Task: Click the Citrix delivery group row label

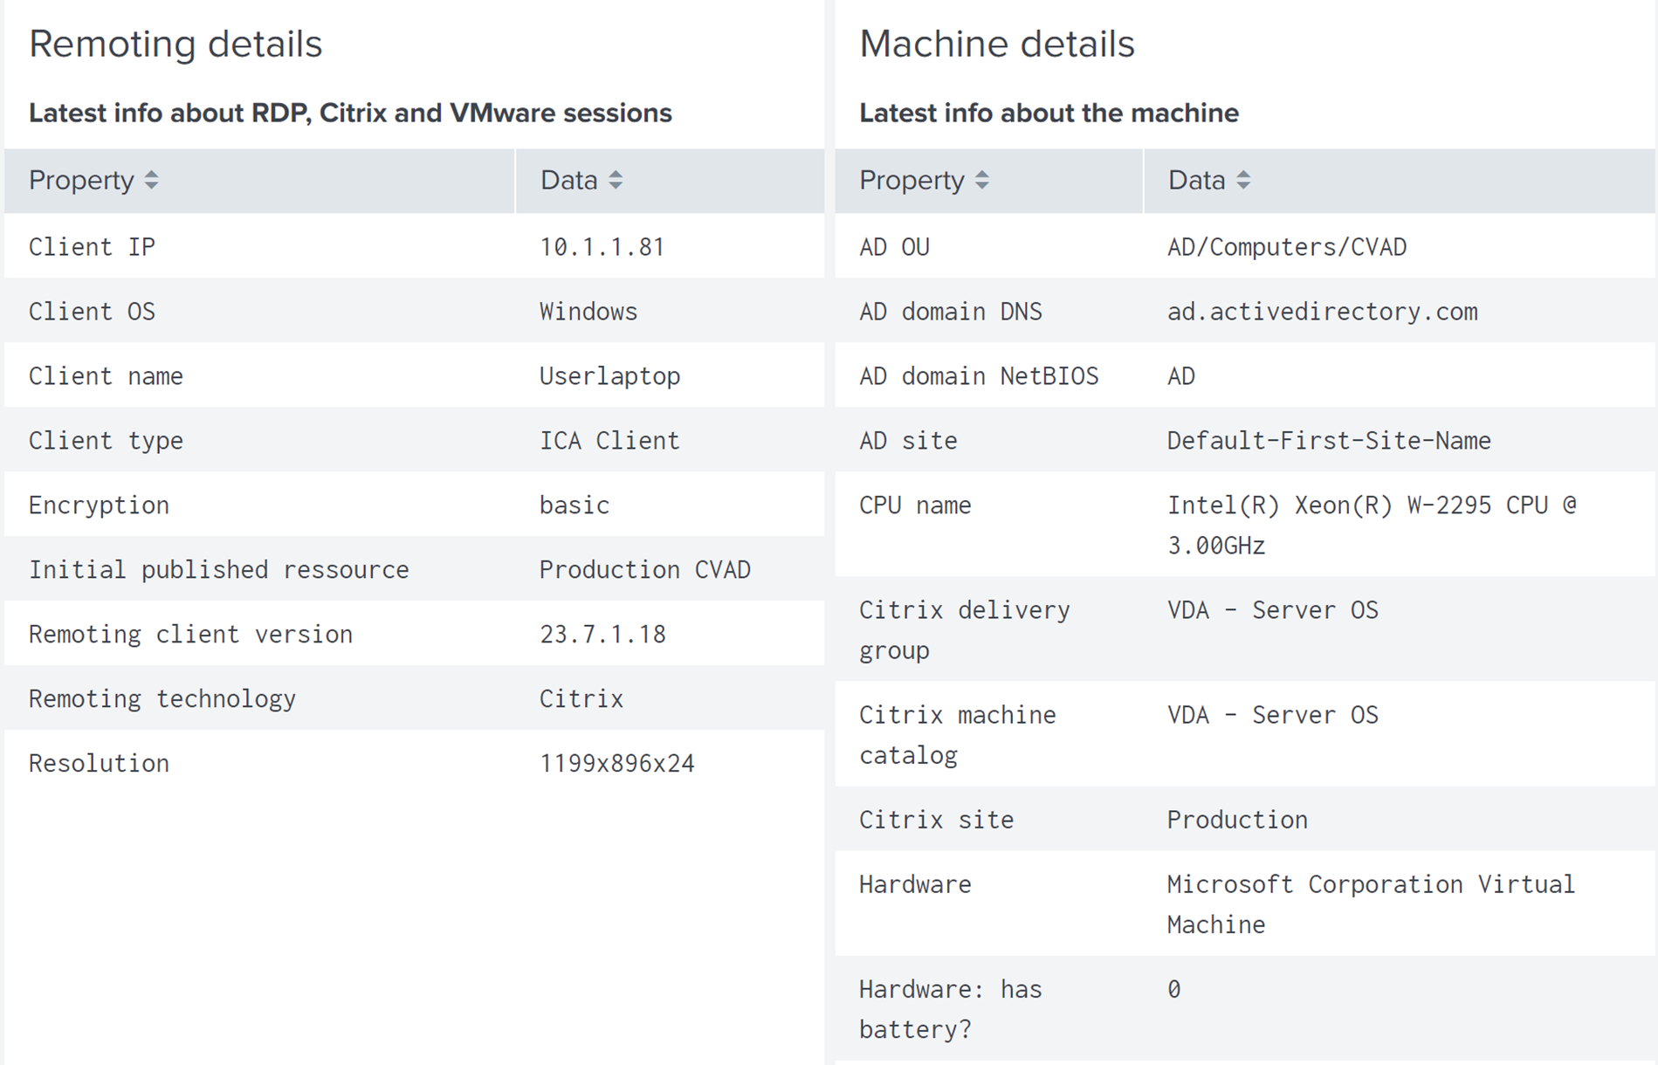Action: click(964, 629)
